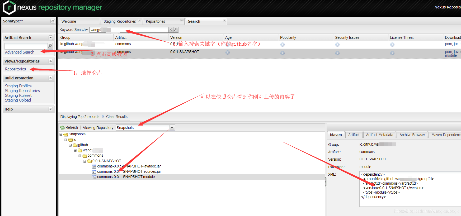Click the dependency XML text area
The width and height of the screenshot is (461, 216).
[410, 189]
